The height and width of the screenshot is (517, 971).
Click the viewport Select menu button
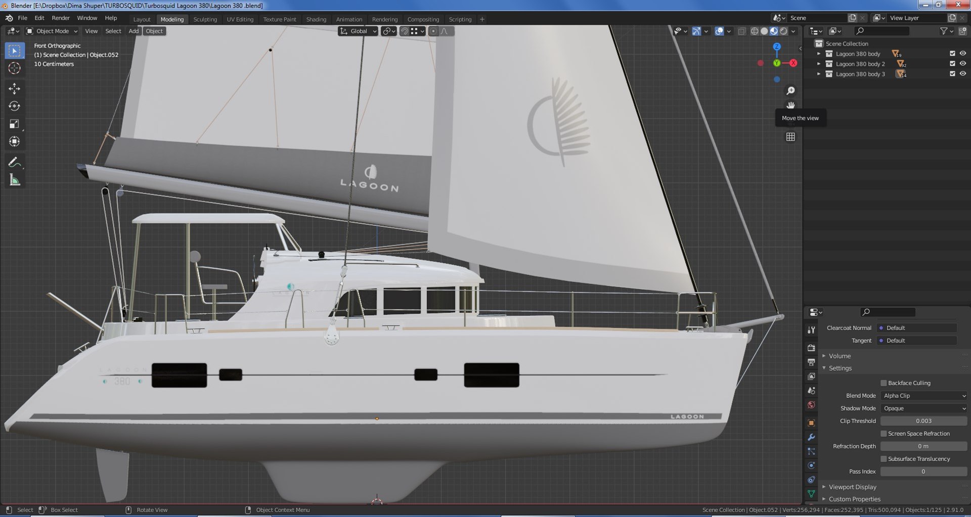click(113, 31)
